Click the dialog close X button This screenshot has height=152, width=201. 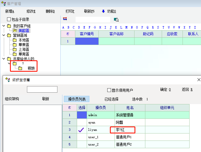click(199, 80)
